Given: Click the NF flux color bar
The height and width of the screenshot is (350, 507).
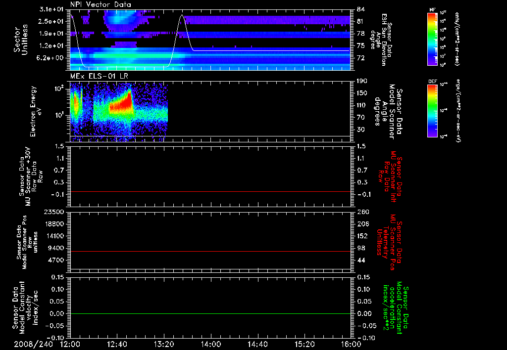Looking at the screenshot, I should pos(433,39).
